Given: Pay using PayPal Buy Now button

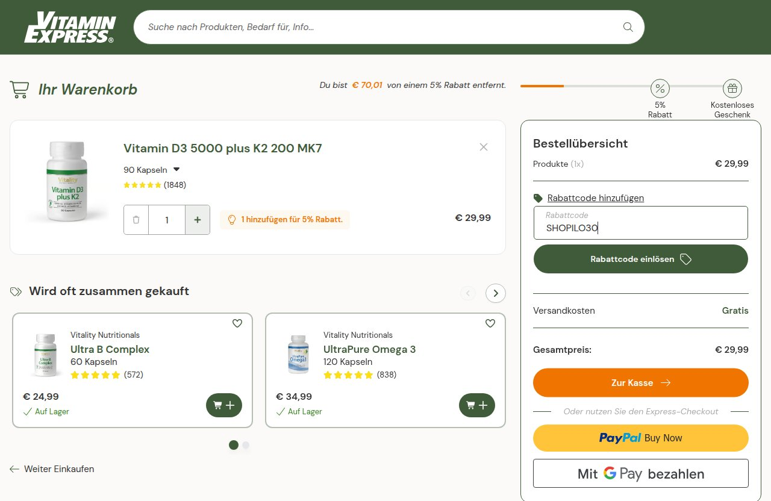Looking at the screenshot, I should [641, 438].
